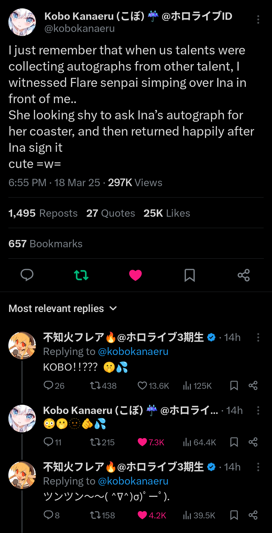
Task: Open more options for main tweet
Action: [x=258, y=19]
